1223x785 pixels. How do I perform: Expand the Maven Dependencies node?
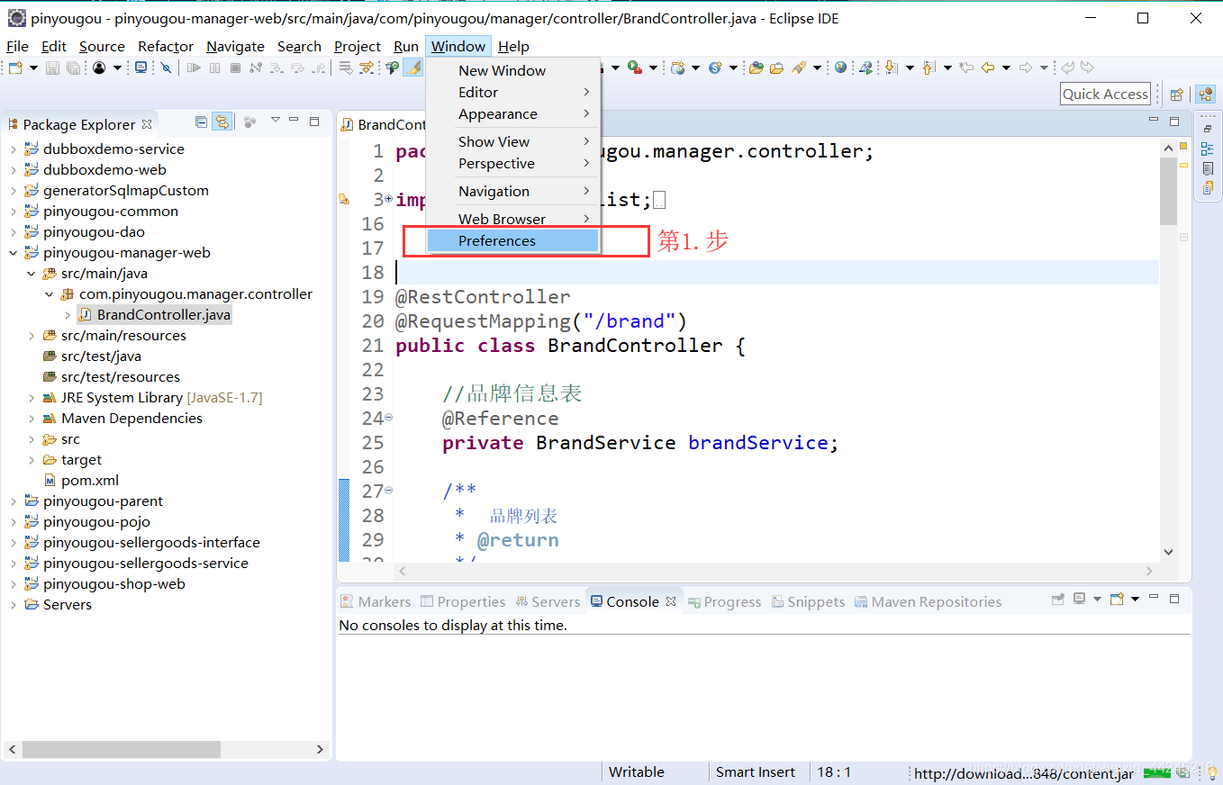[32, 419]
